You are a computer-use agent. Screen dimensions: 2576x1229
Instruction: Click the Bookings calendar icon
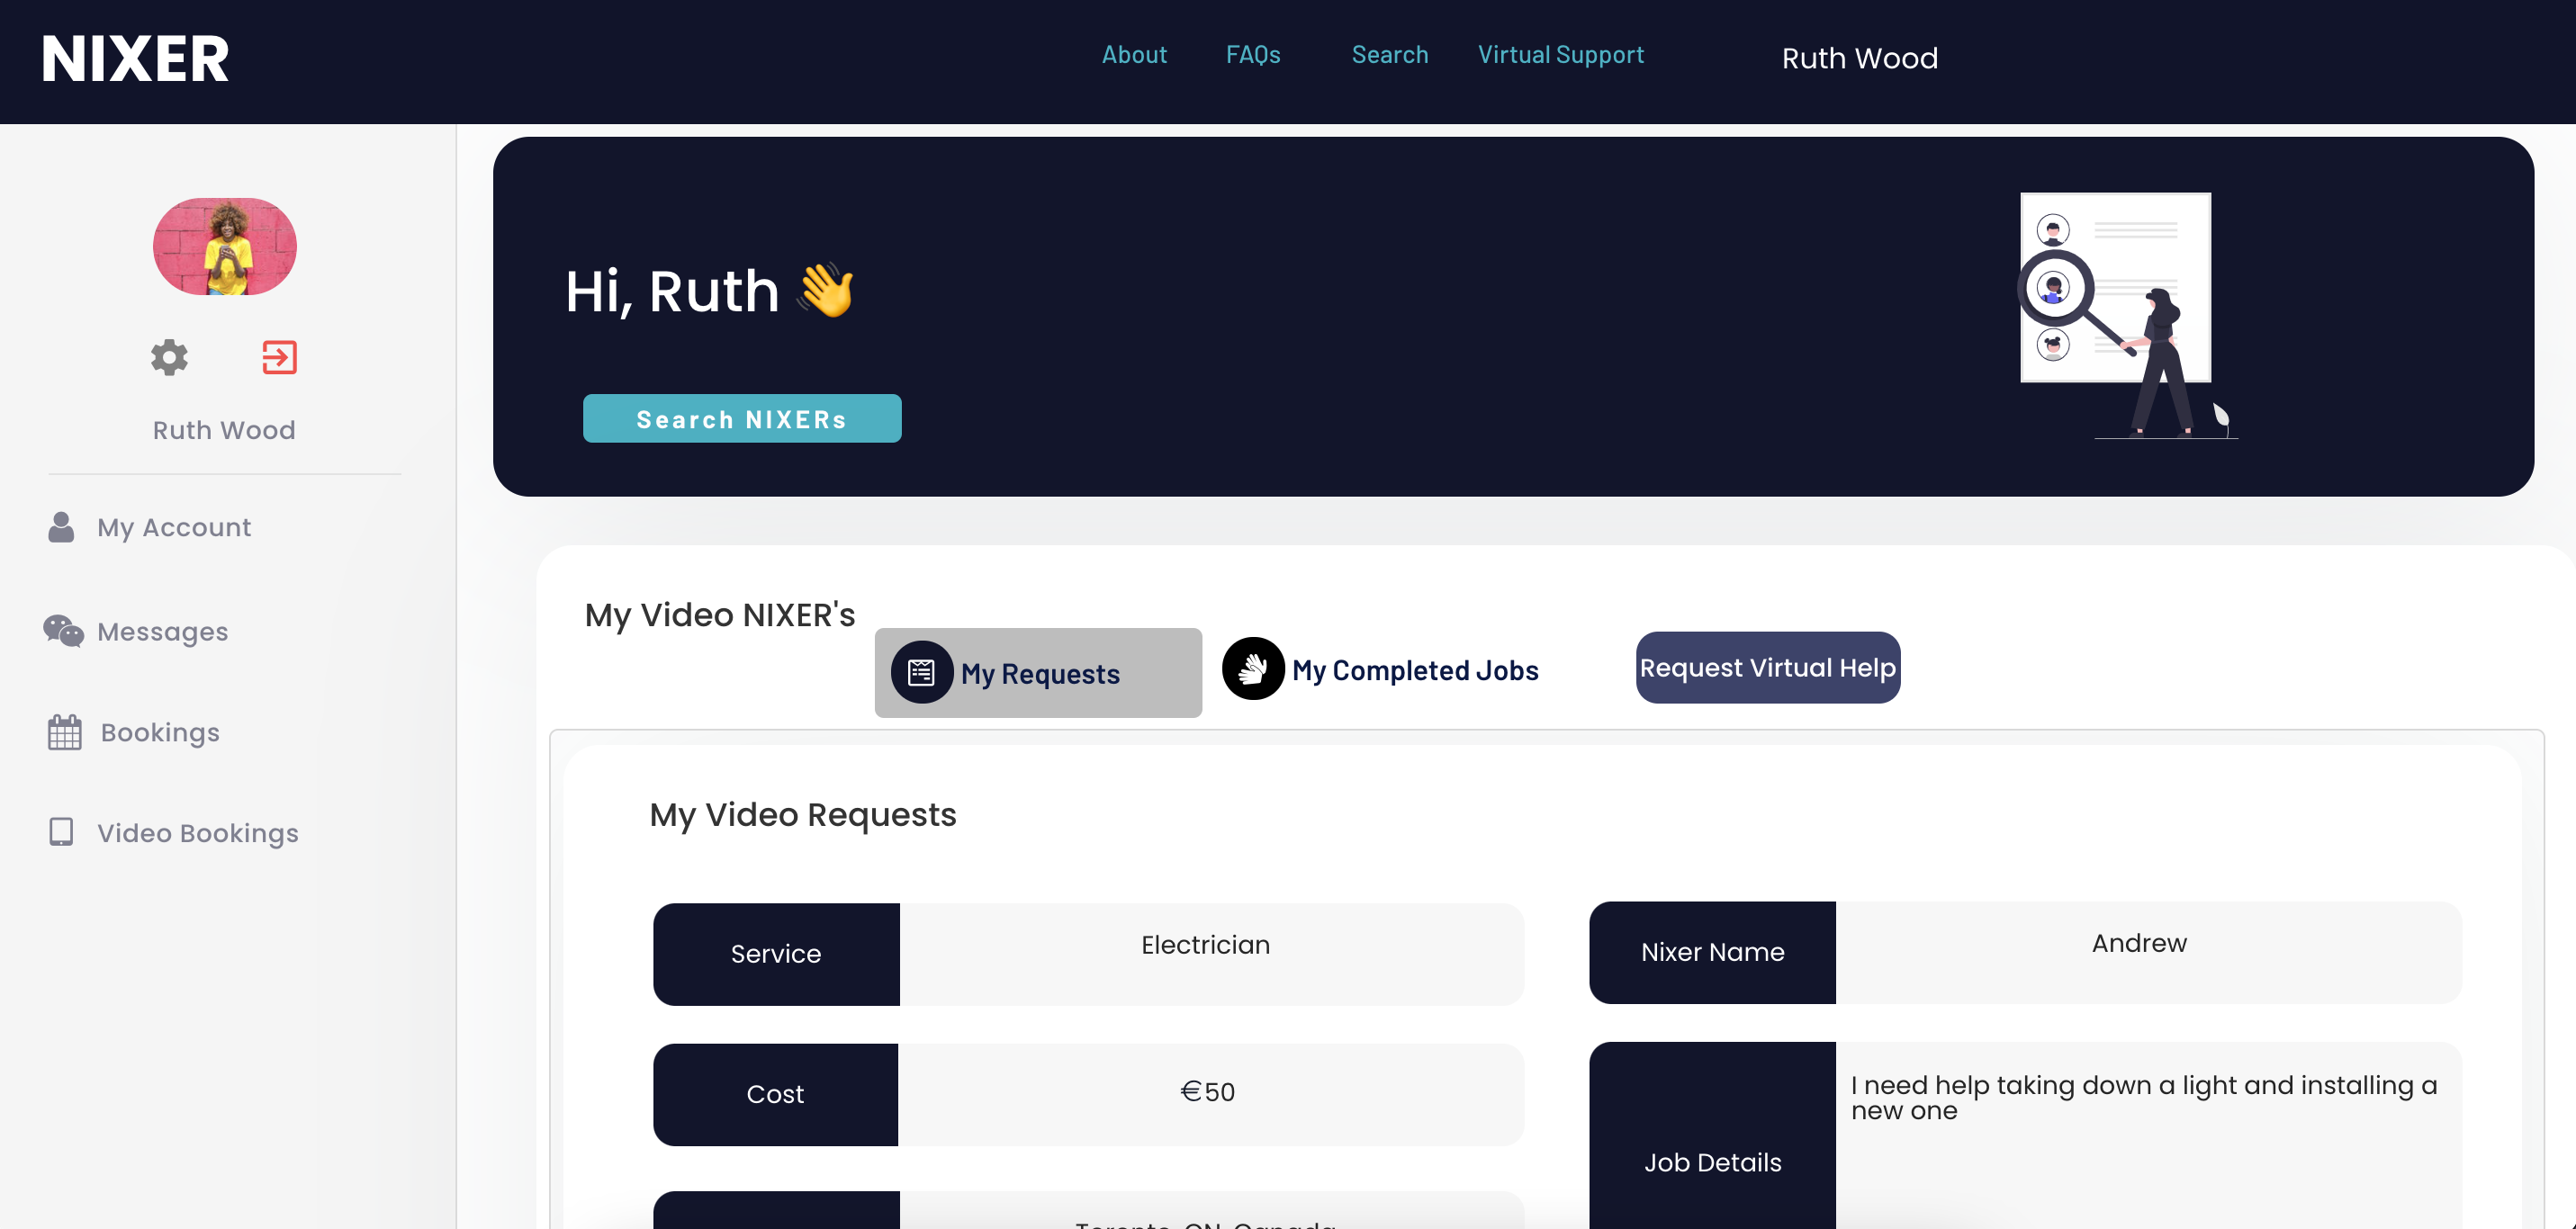pyautogui.click(x=64, y=732)
